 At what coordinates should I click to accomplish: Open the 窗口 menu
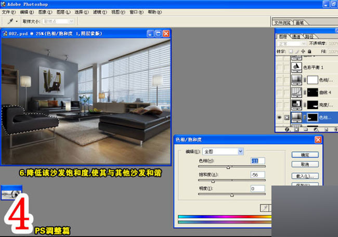[x=136, y=12]
